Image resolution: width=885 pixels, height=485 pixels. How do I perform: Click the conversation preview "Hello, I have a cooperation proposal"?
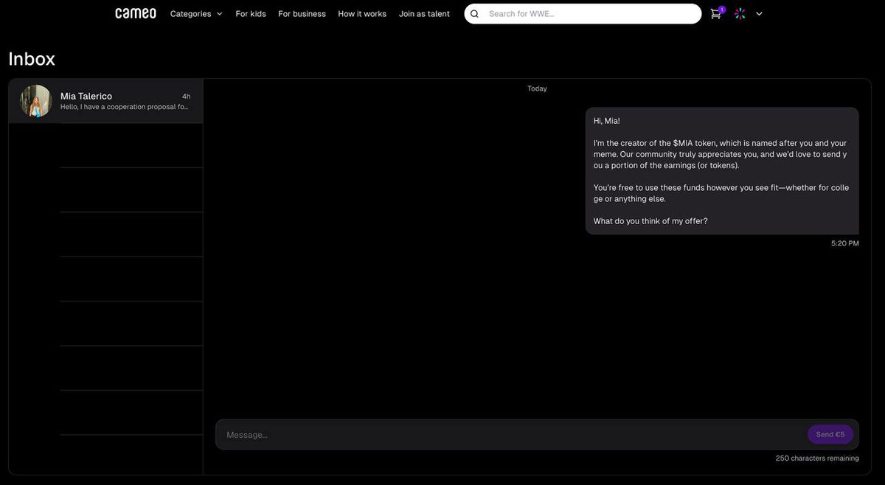[125, 107]
